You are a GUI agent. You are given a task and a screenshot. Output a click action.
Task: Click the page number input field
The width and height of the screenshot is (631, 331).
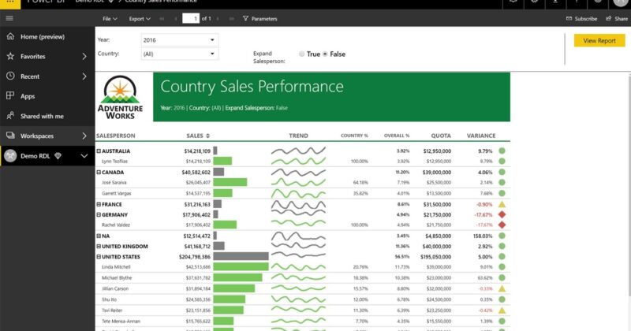pos(191,18)
